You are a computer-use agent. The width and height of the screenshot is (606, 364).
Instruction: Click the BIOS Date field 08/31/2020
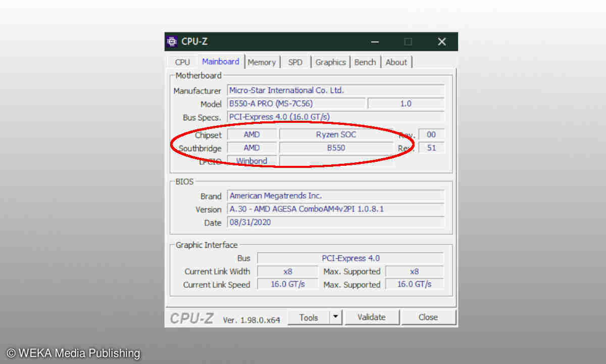click(x=335, y=222)
